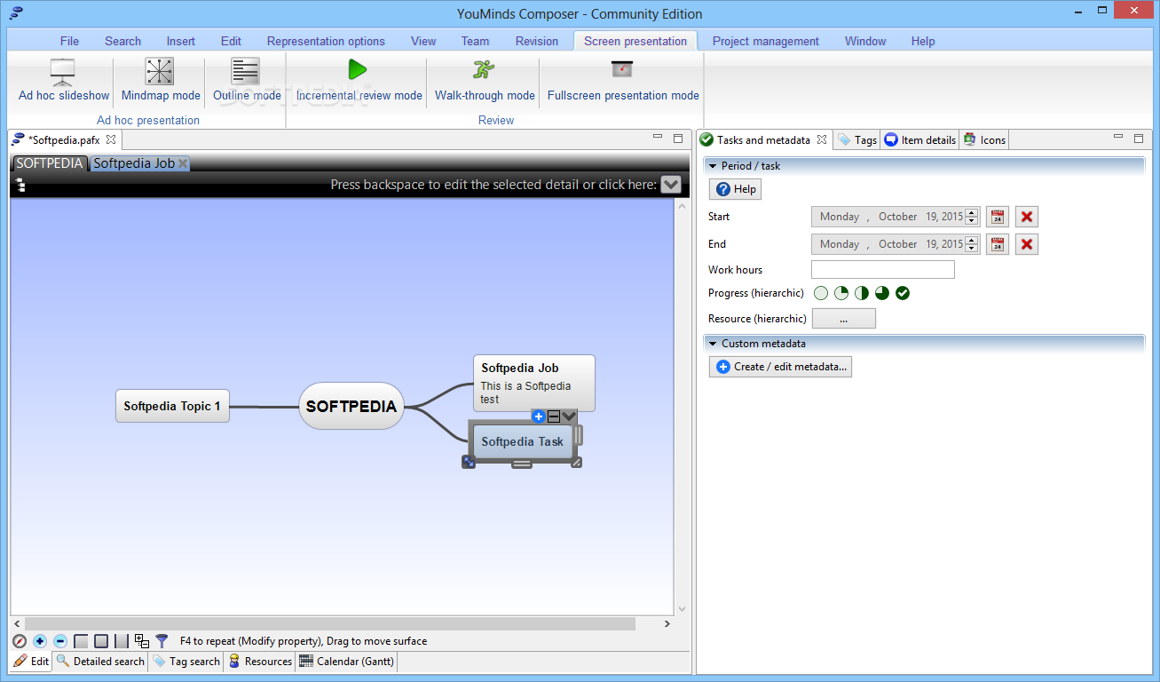Set progress to quarter-filled circle
Viewport: 1160px width, 682px height.
coord(841,293)
